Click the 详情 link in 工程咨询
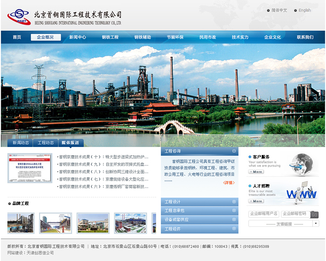 click(229, 183)
